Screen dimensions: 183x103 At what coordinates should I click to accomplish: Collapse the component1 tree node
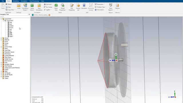(3, 21)
